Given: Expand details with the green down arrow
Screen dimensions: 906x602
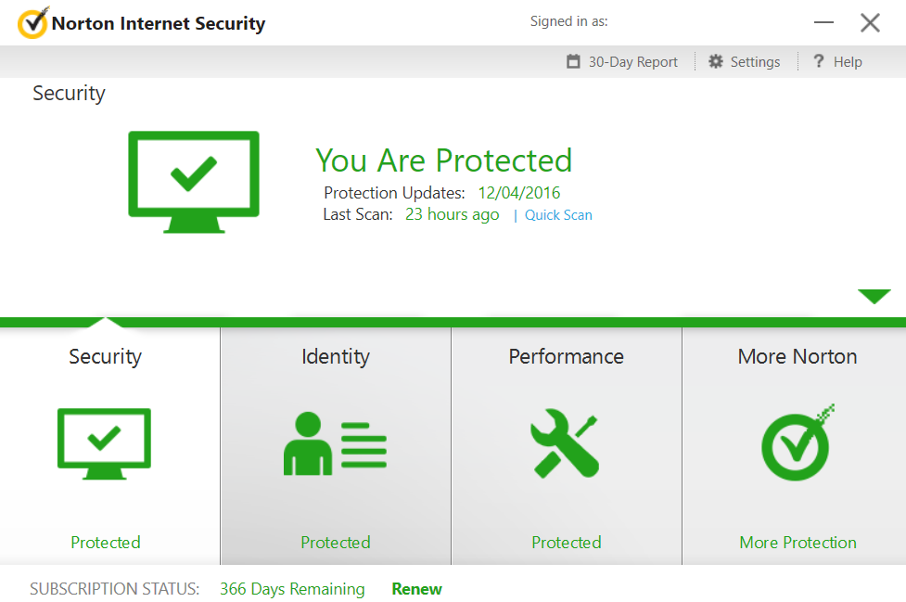Looking at the screenshot, I should 874,297.
